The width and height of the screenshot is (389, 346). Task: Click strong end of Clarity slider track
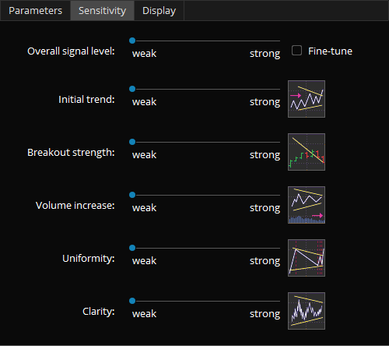279,301
